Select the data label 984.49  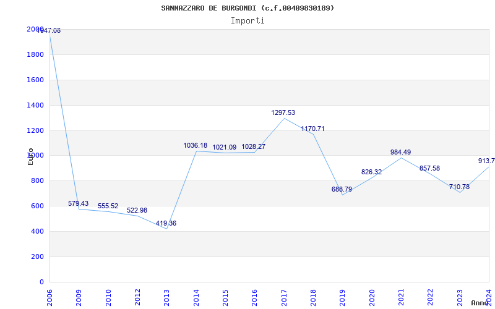pyautogui.click(x=400, y=152)
